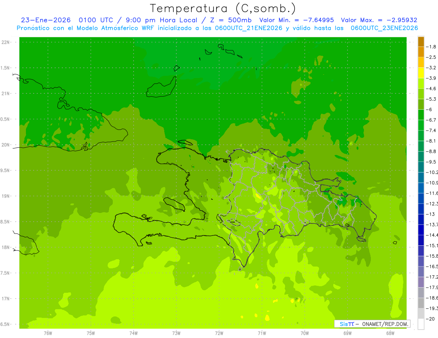The width and height of the screenshot is (438, 338).
Task: Click the '21N' latitude label
Action: [x=6, y=94]
